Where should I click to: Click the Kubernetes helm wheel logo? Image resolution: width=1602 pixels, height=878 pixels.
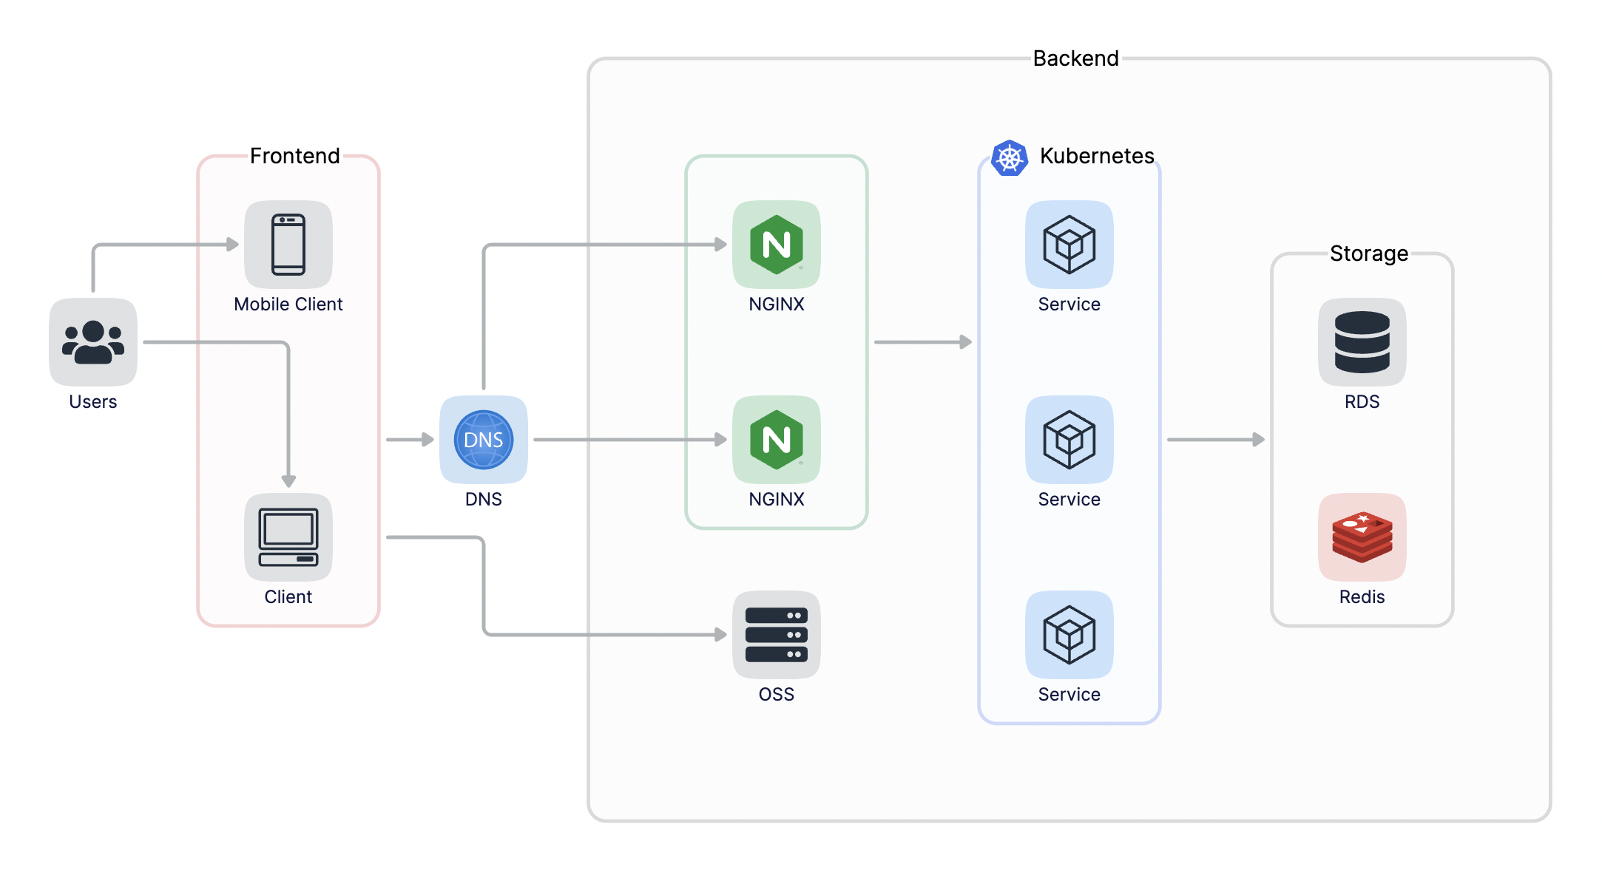click(1010, 157)
